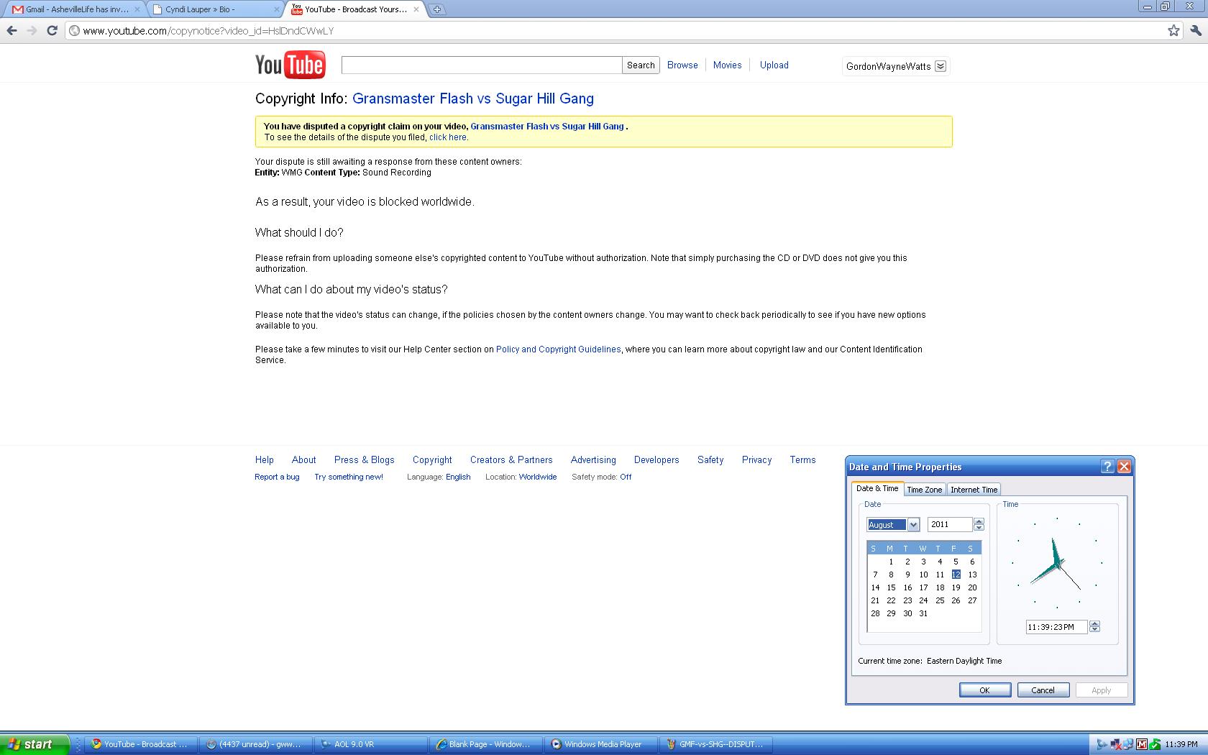This screenshot has width=1208, height=755.
Task: Click the McAfee tray icon
Action: pos(1142,744)
